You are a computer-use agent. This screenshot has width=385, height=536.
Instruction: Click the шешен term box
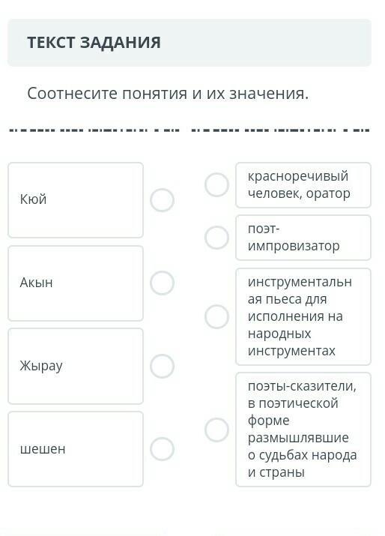click(76, 449)
